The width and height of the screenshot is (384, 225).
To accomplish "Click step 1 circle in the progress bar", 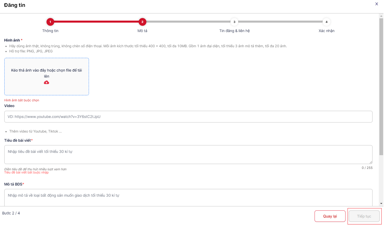I will (x=50, y=22).
